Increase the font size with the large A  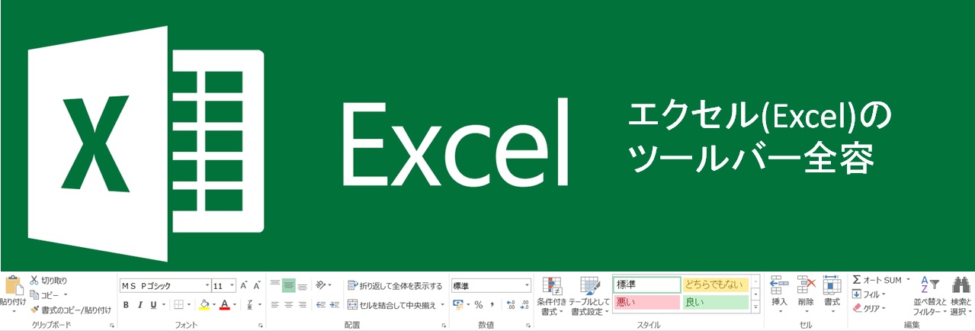point(244,285)
